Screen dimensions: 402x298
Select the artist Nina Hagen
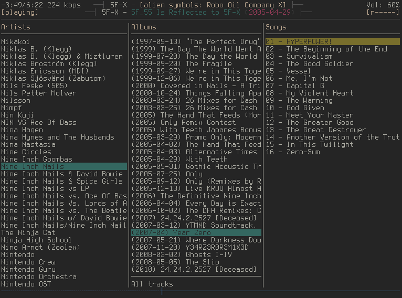(22, 130)
